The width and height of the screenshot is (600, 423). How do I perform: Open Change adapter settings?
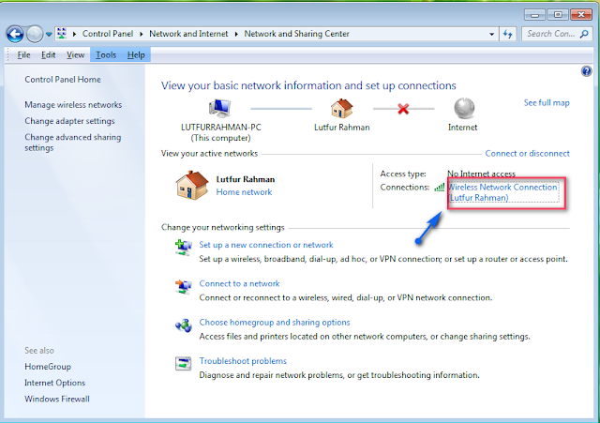click(69, 121)
